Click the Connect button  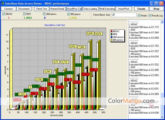click(x=8, y=9)
